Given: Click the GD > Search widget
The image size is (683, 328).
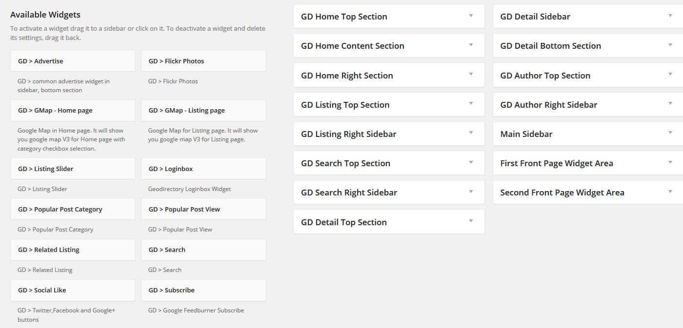Looking at the screenshot, I should tap(203, 250).
